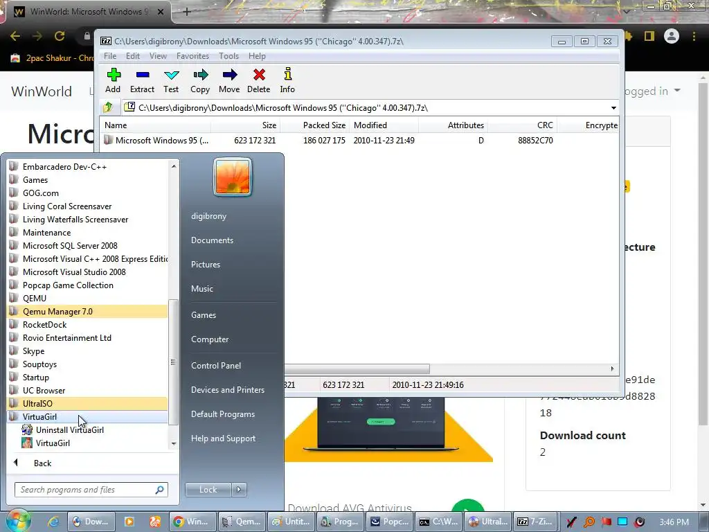Image resolution: width=709 pixels, height=532 pixels.
Task: Sort by Attributes column header
Action: tap(453, 125)
